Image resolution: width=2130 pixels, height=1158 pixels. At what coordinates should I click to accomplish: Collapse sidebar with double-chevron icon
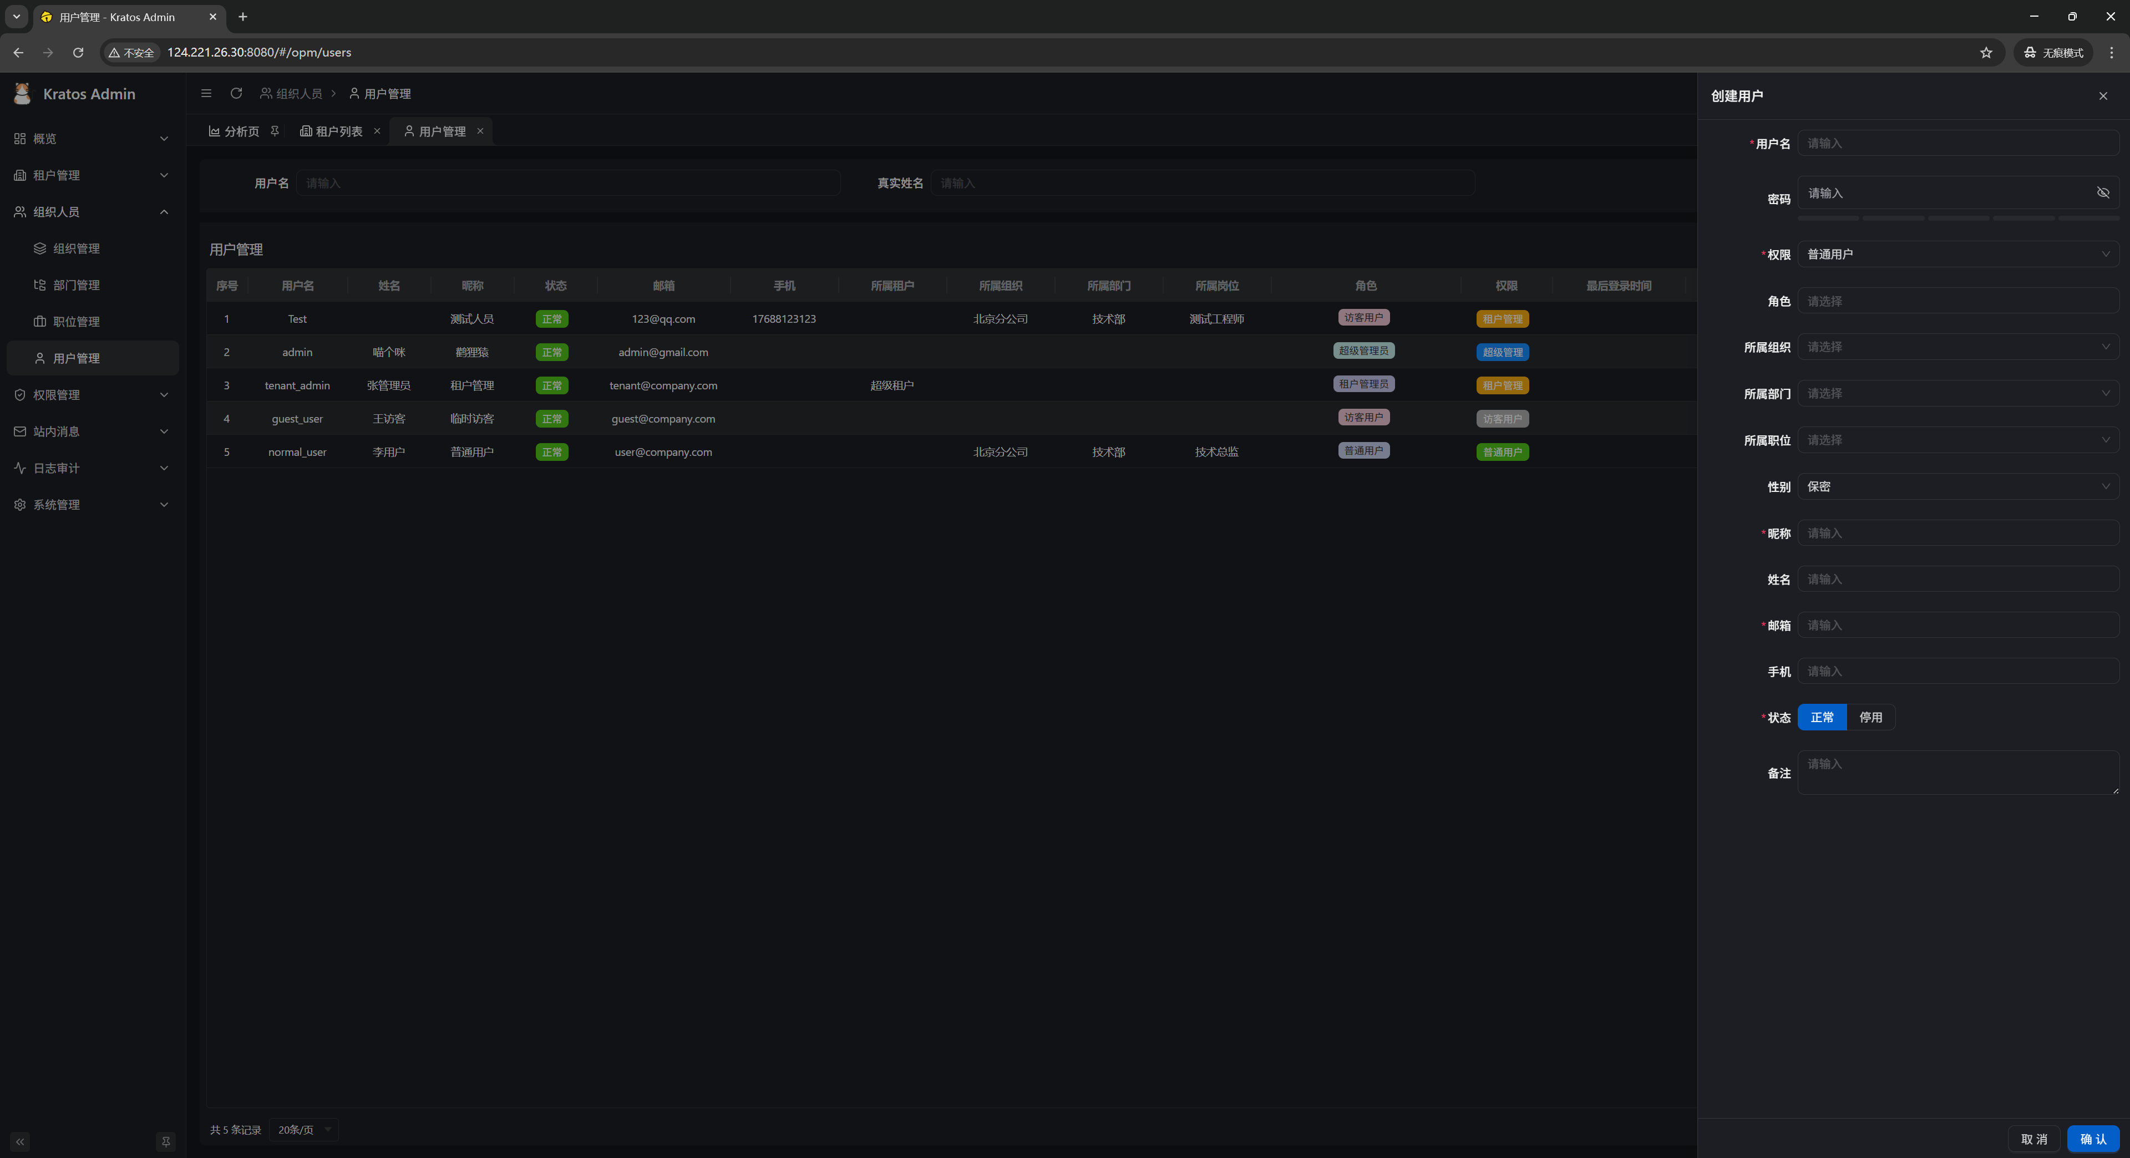coord(20,1141)
